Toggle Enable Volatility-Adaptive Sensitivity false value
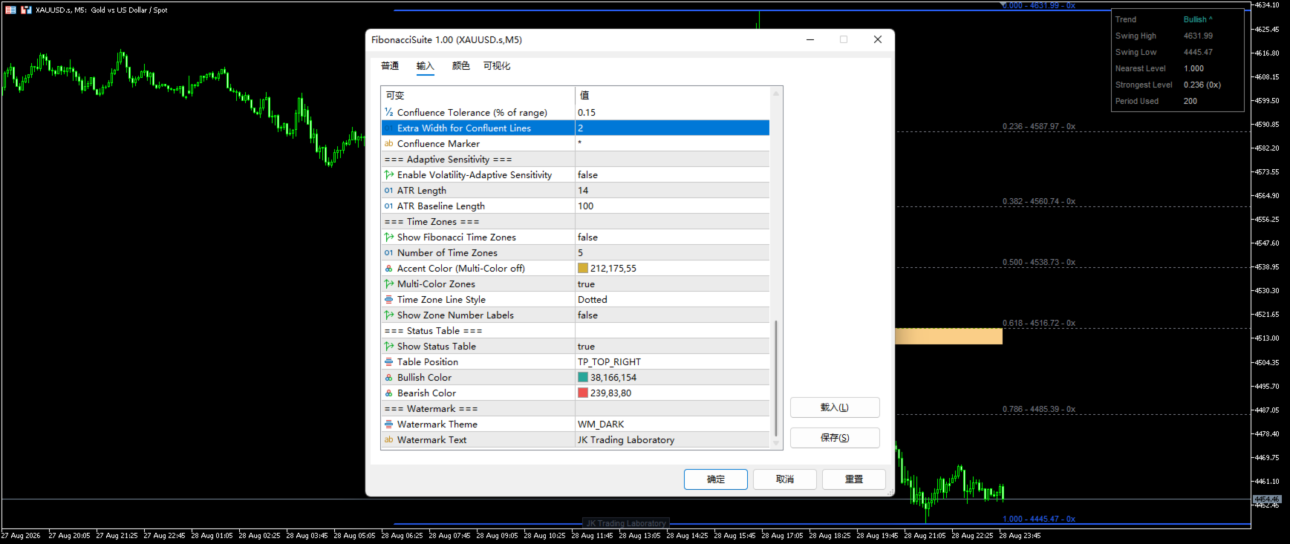The height and width of the screenshot is (544, 1290). pos(672,174)
